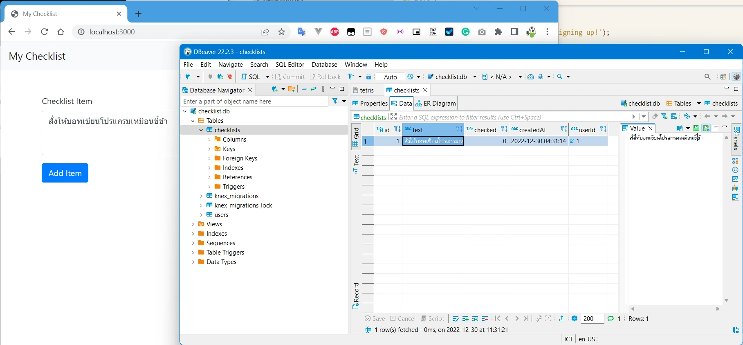The width and height of the screenshot is (743, 345).
Task: Click the custom filter funnel icon in data toolbar
Action: click(x=664, y=117)
